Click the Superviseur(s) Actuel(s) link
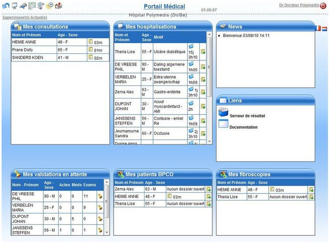 coord(24,18)
